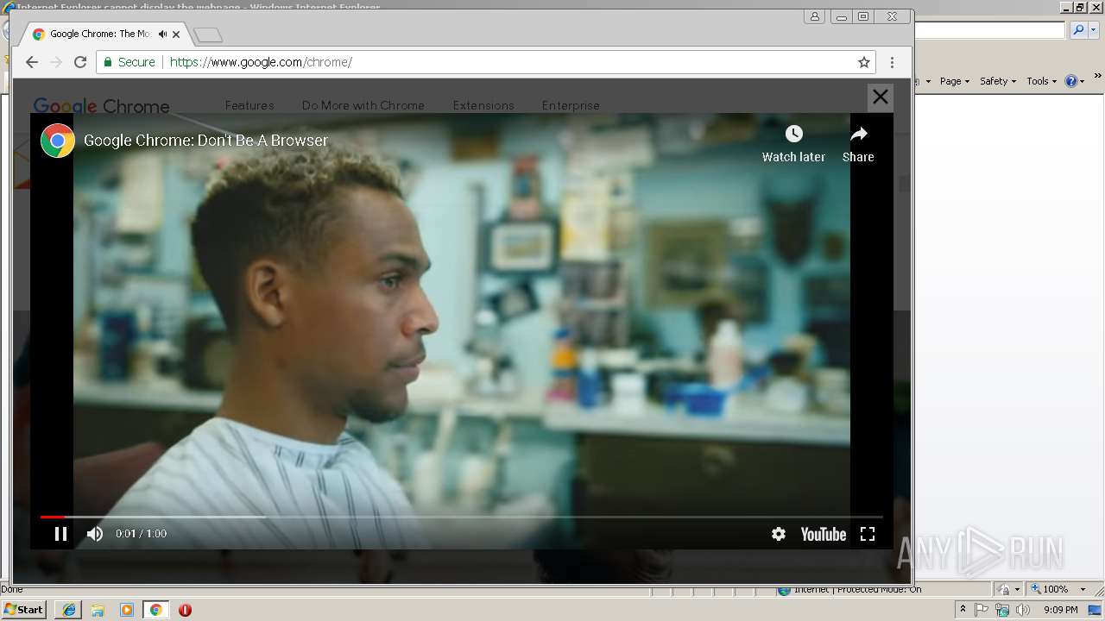The image size is (1105, 621).
Task: Show hidden tray icons arrow
Action: click(x=963, y=610)
